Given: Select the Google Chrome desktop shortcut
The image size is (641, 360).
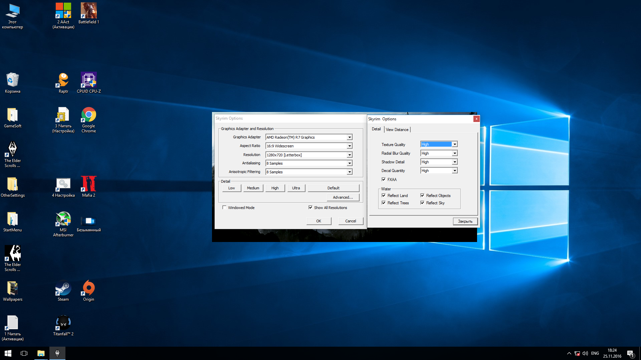Looking at the screenshot, I should [x=88, y=120].
